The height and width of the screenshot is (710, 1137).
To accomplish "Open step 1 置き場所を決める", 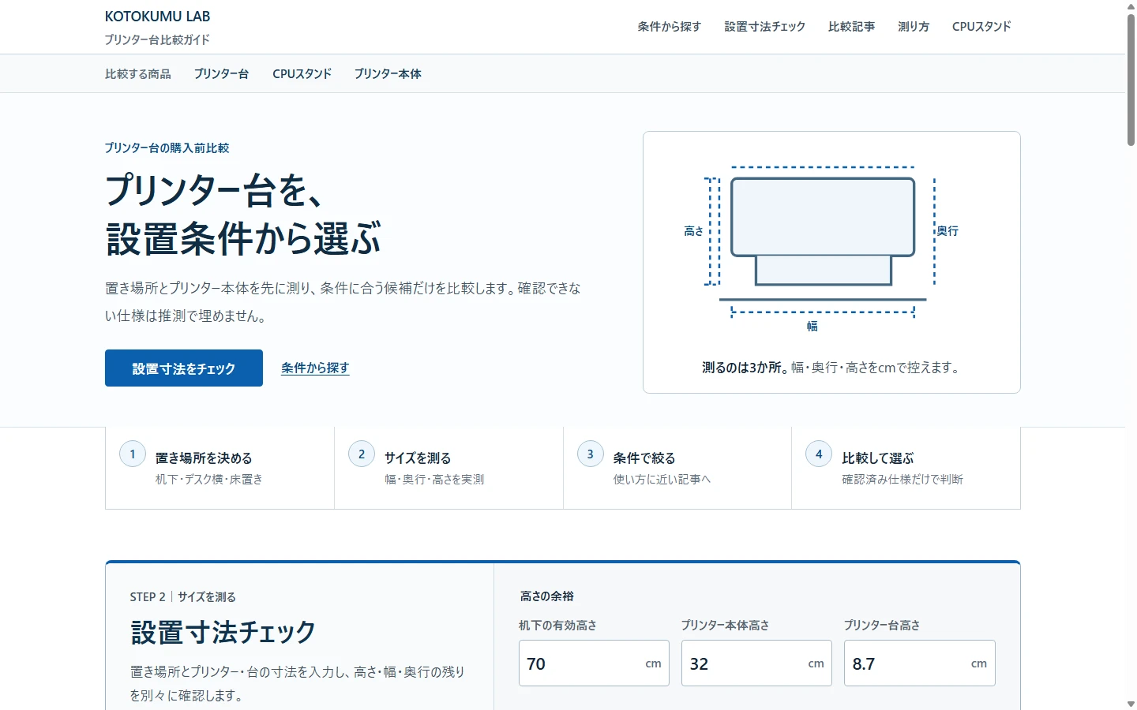I will pyautogui.click(x=220, y=468).
